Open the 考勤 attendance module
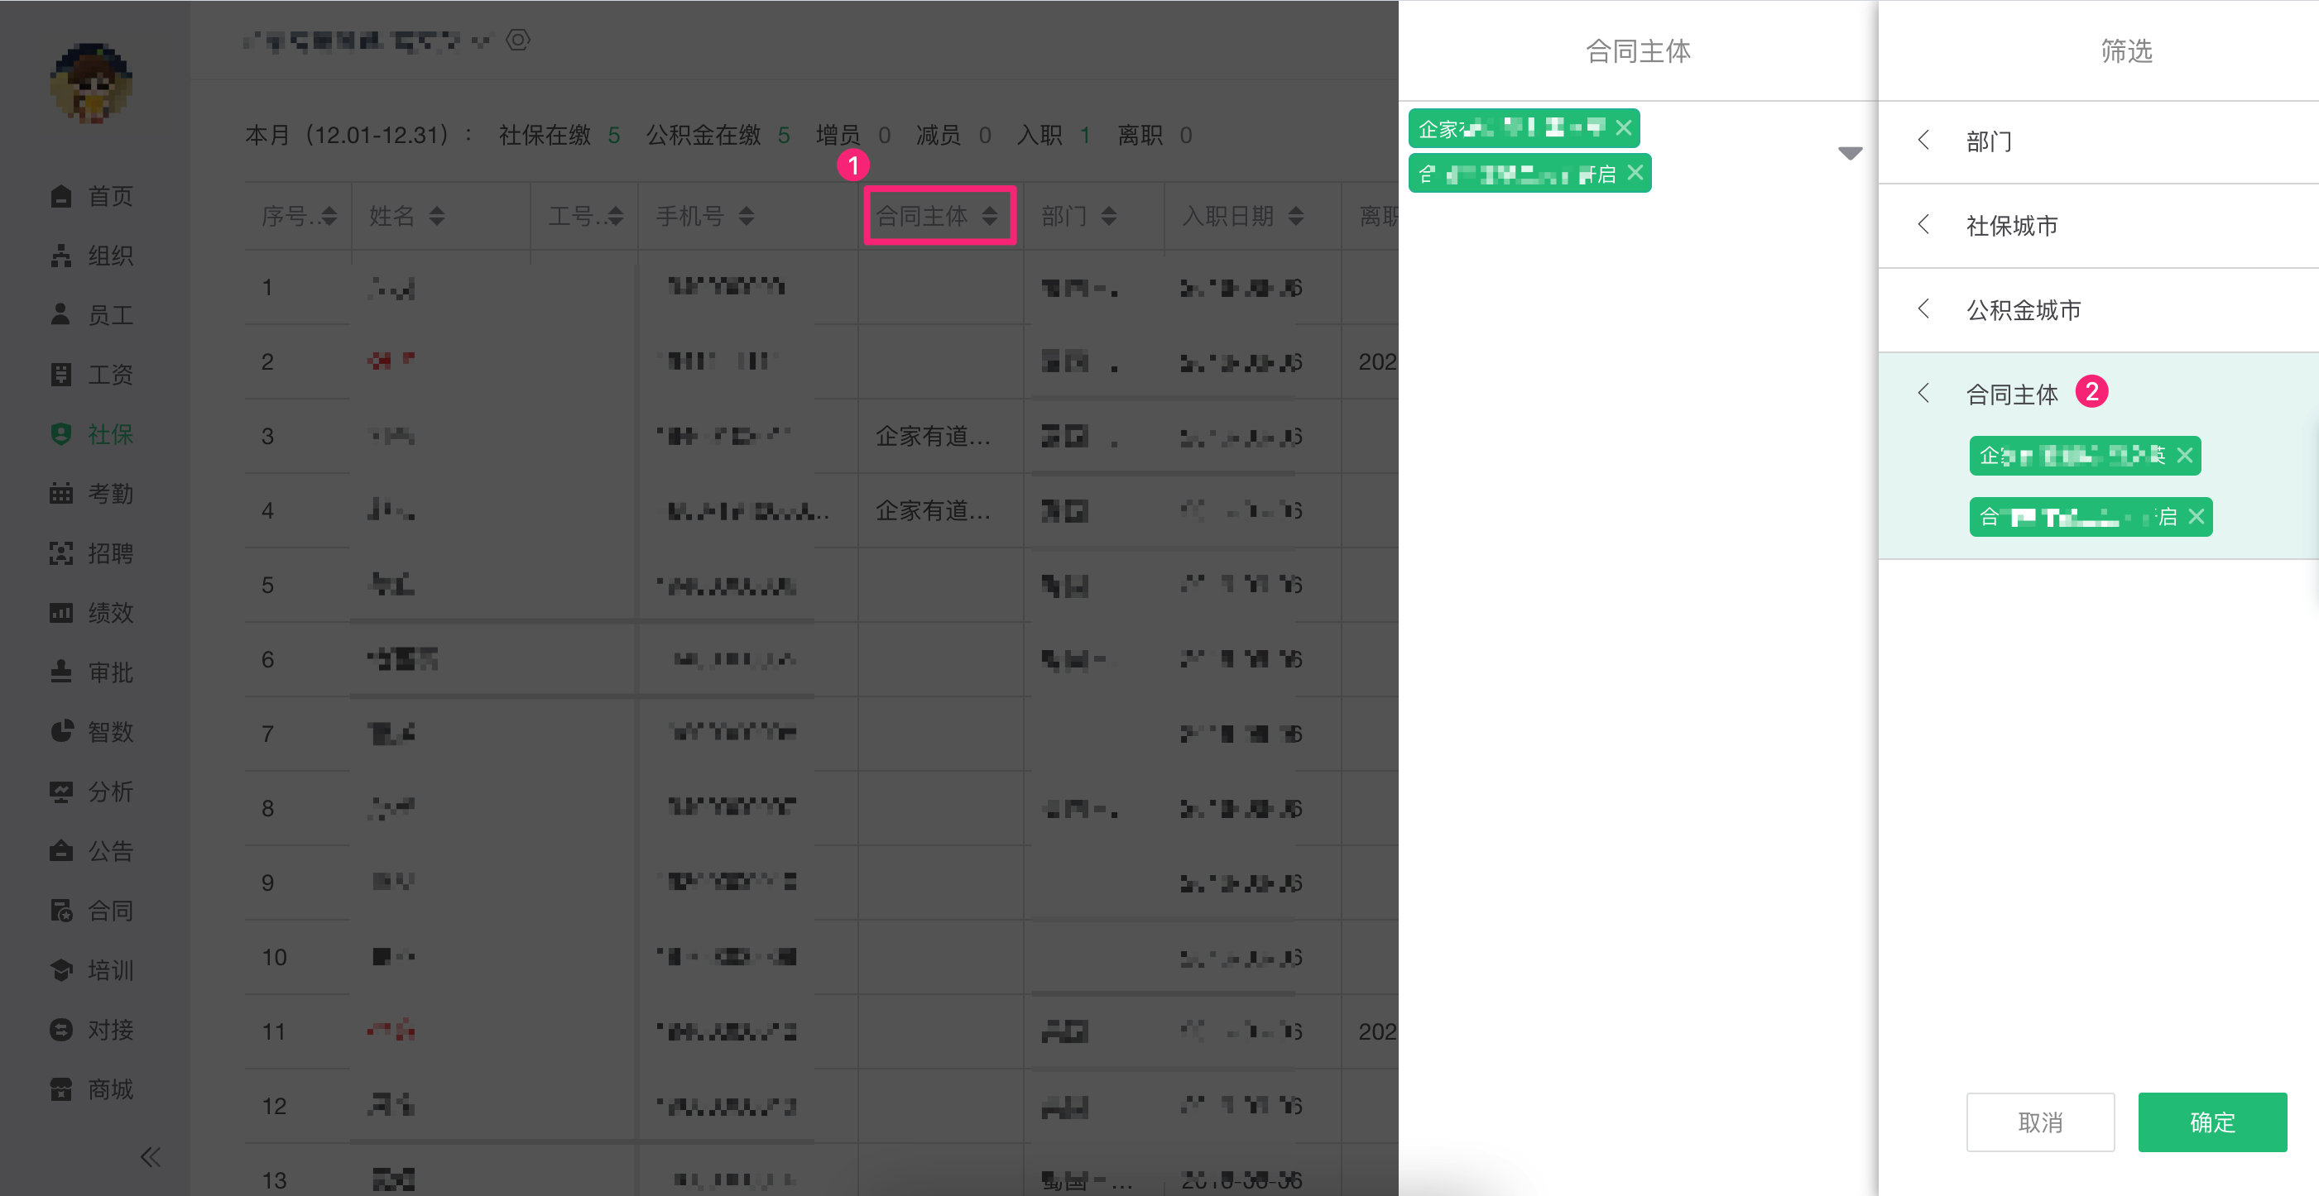The height and width of the screenshot is (1196, 2319). 110,493
